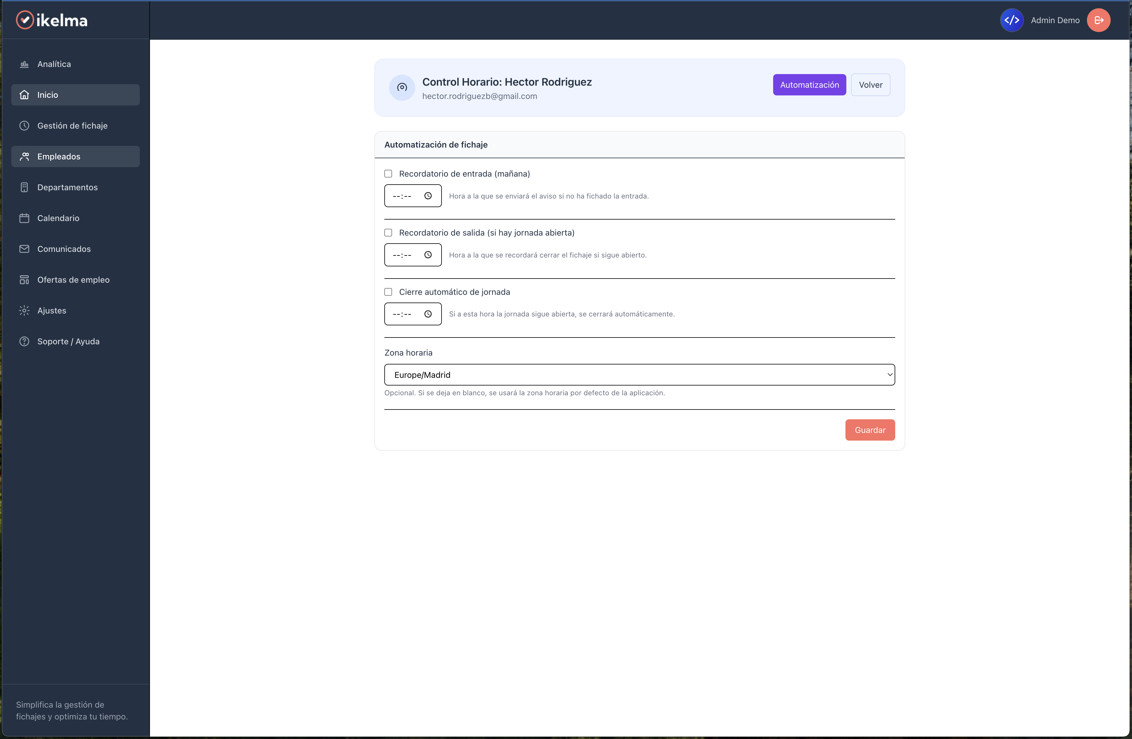The image size is (1132, 739).
Task: Click the Calendario calendar icon
Action: point(24,218)
